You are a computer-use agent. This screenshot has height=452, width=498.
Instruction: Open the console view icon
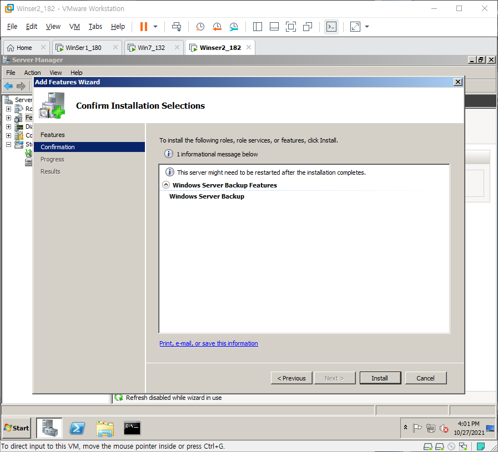pos(331,27)
